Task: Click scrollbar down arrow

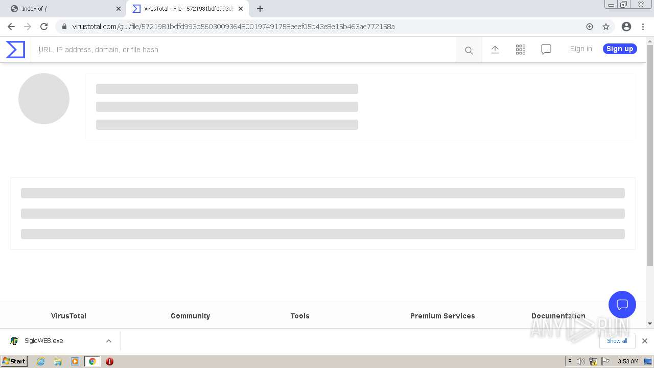Action: pos(650,324)
